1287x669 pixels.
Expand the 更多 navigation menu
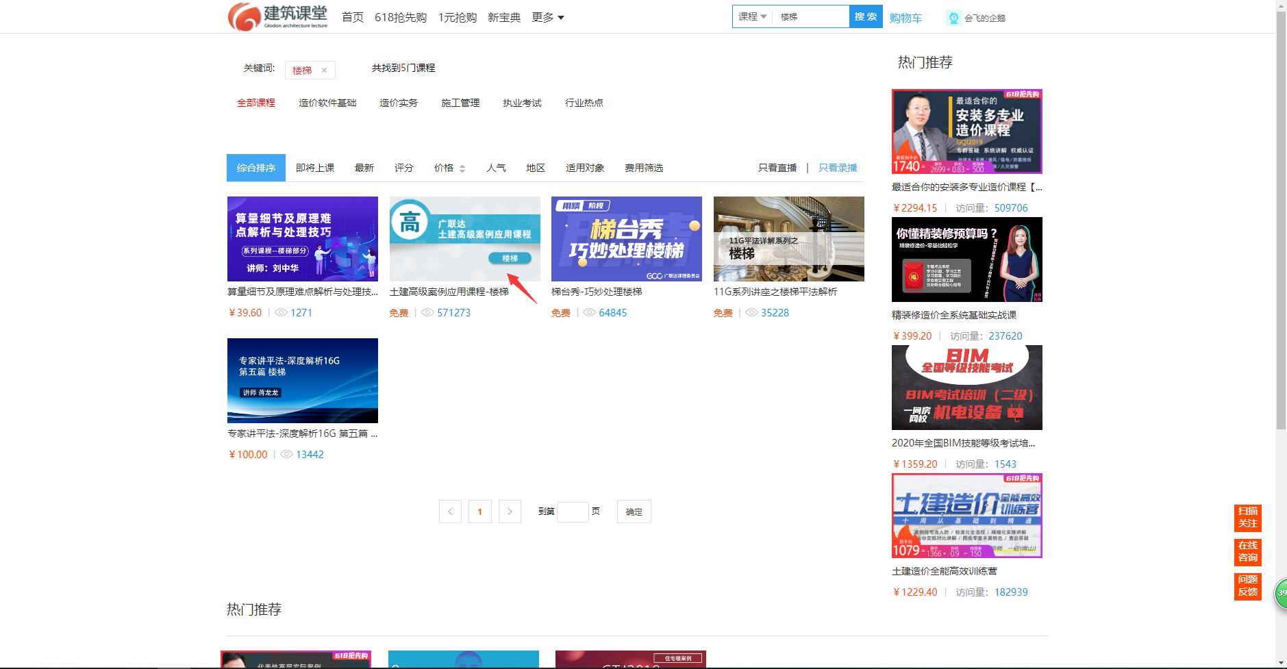548,17
